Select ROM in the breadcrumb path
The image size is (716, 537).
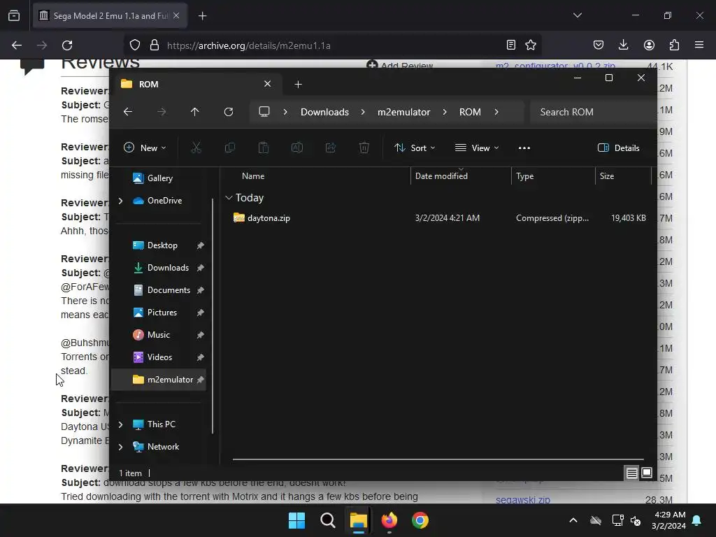(470, 112)
